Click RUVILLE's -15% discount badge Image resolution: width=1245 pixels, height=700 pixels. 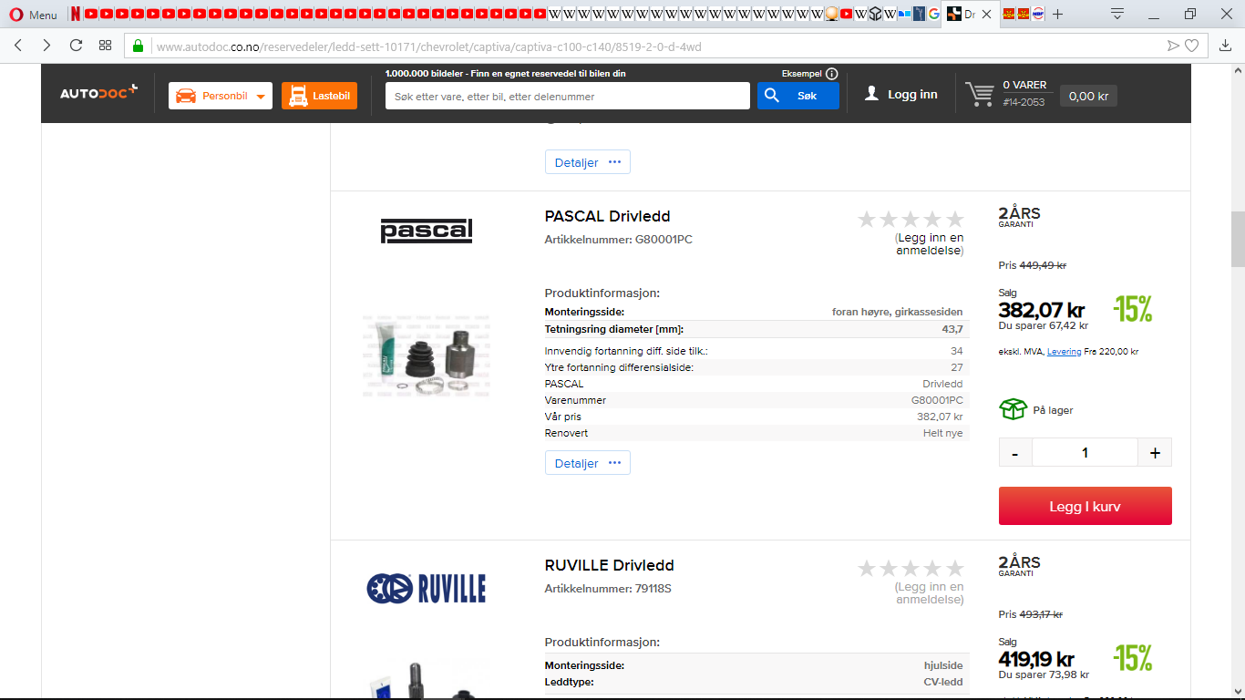click(1133, 657)
